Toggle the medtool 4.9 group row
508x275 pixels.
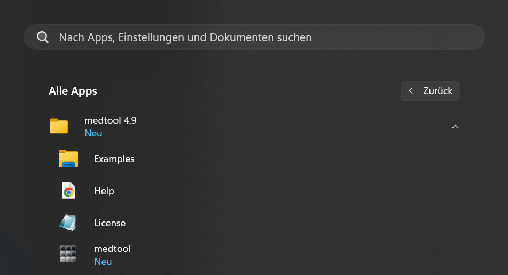pyautogui.click(x=267, y=127)
